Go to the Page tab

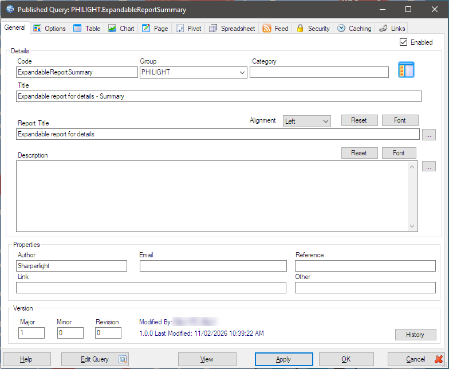pos(155,29)
